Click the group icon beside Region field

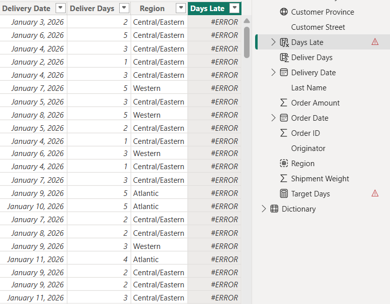click(284, 163)
